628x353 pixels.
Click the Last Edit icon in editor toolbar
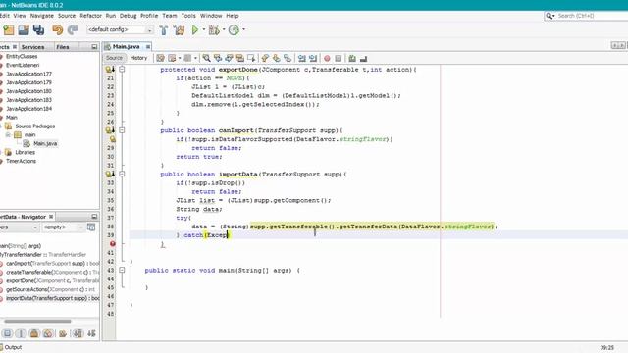160,58
